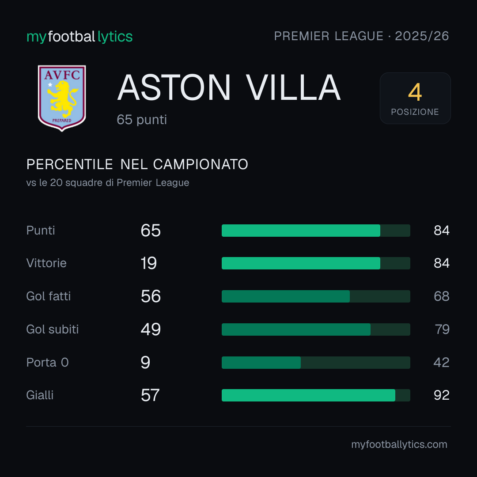
Task: Select the Gialli percentile number 92
Action: point(441,395)
